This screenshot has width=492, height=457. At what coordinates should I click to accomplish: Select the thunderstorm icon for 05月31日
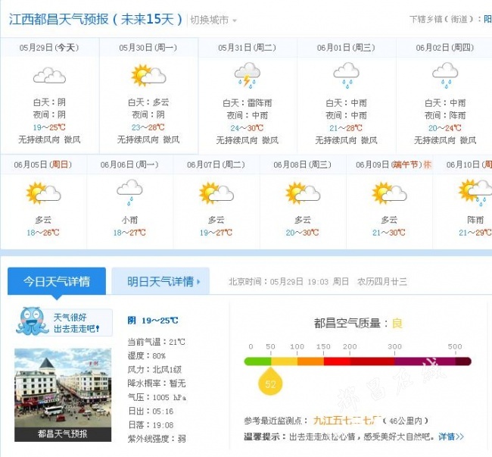click(248, 75)
